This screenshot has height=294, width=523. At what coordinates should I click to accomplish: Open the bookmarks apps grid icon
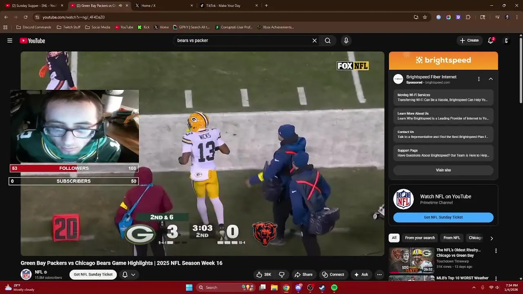(x=5, y=27)
